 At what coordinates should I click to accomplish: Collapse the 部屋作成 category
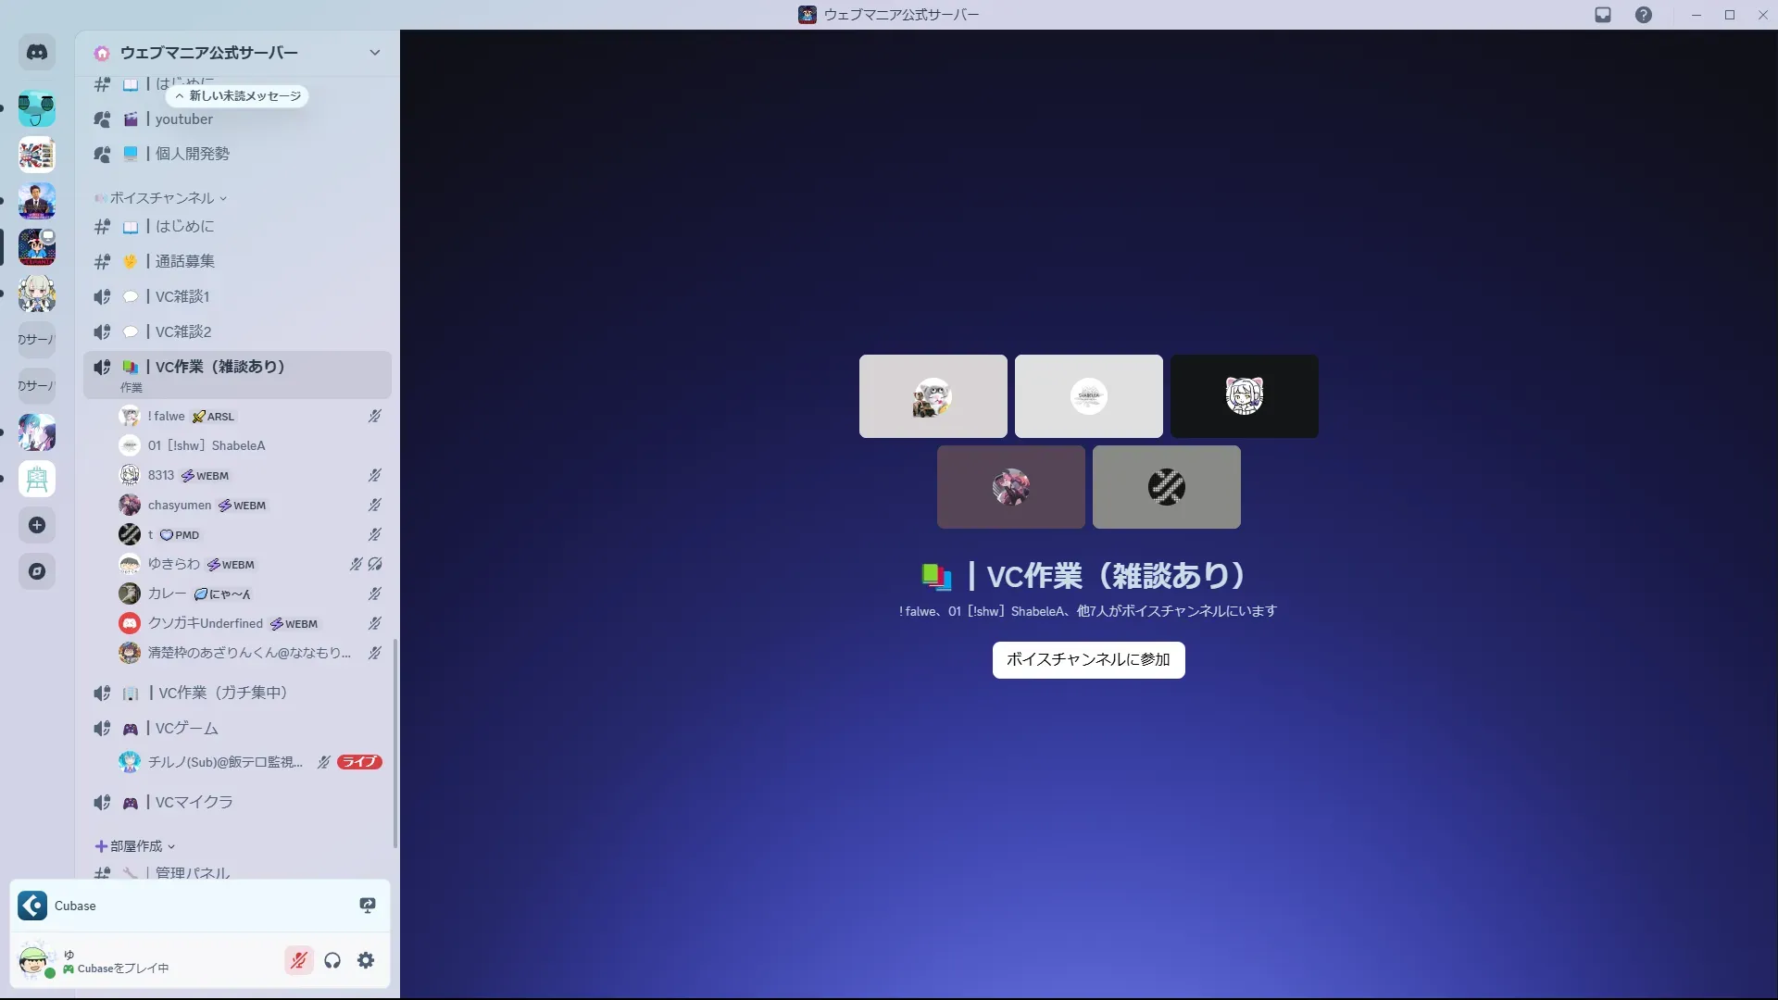(135, 846)
